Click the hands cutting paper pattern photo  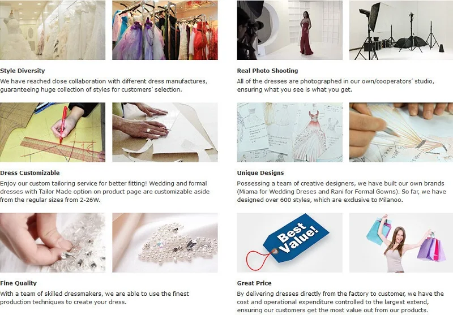click(165, 132)
